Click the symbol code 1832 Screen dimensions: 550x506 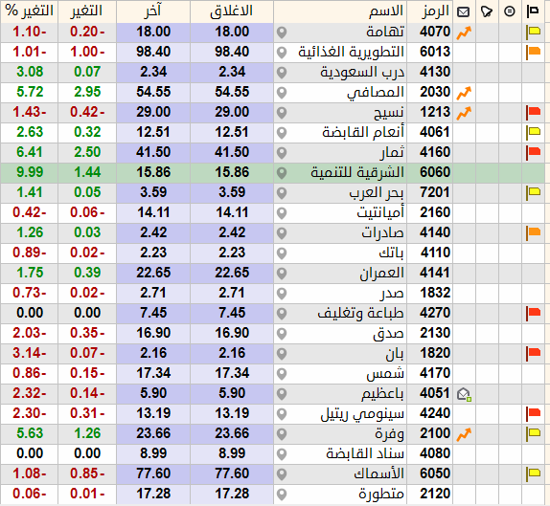(x=435, y=293)
